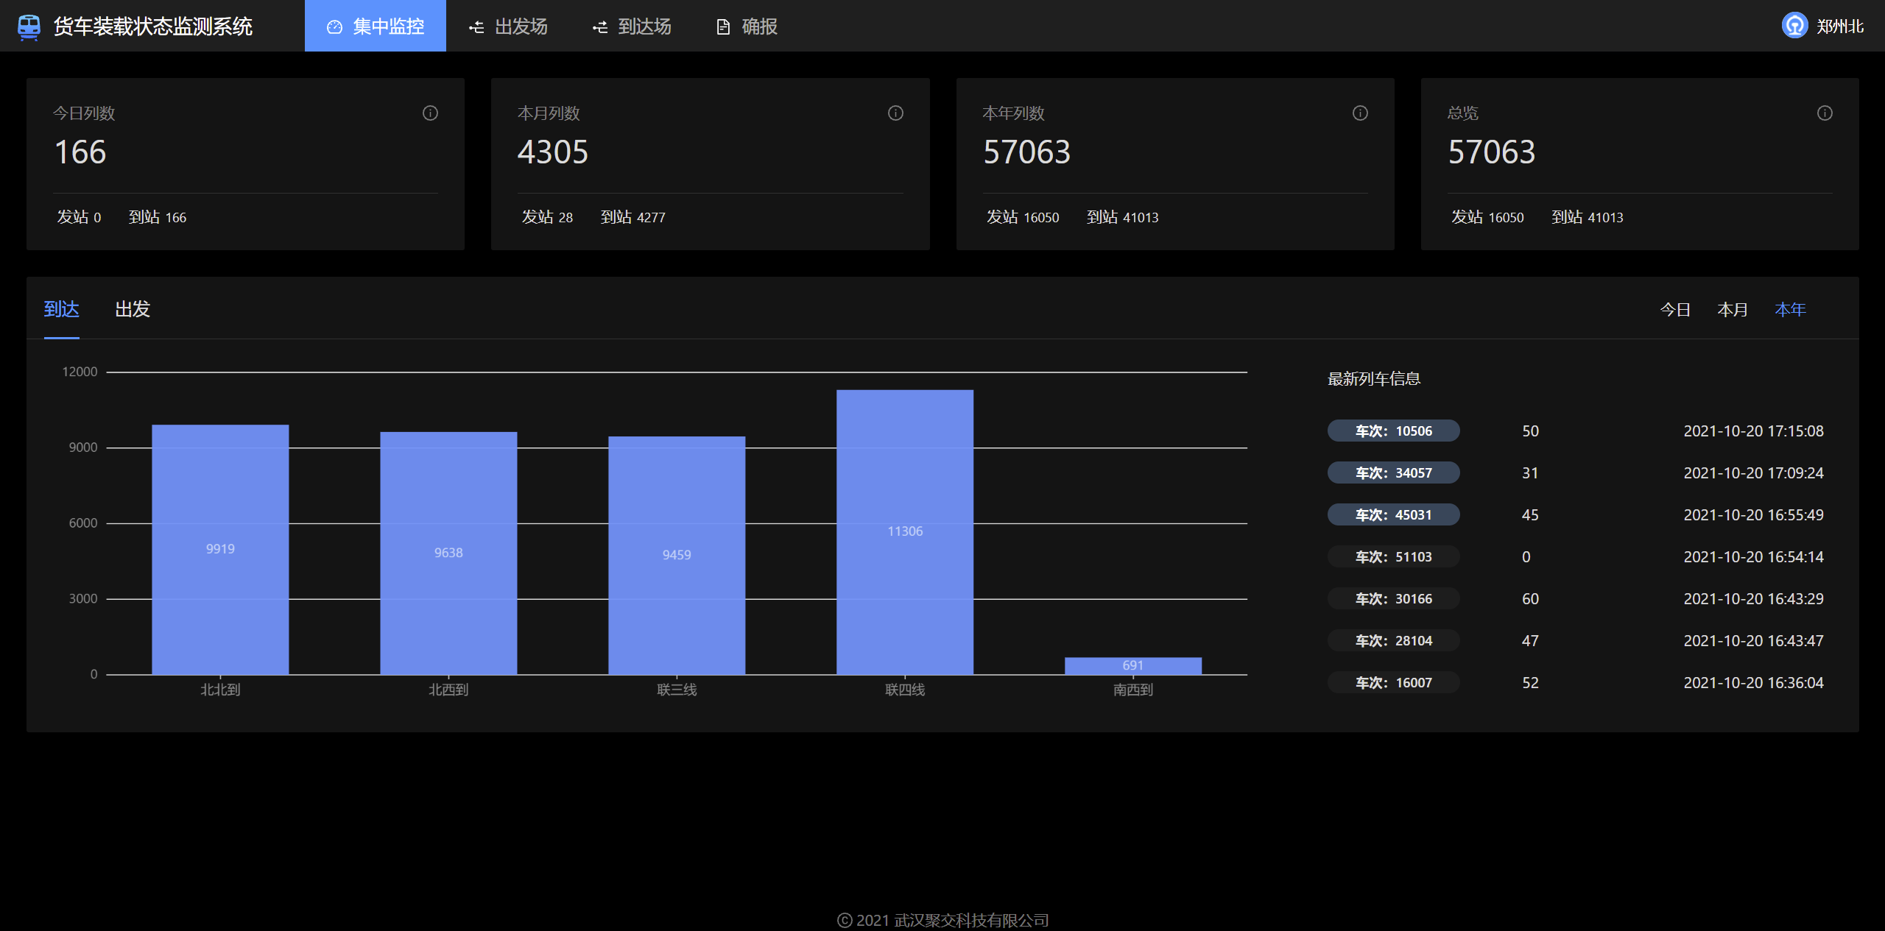Image resolution: width=1885 pixels, height=931 pixels.
Task: Click train tag 车次: 10506
Action: coord(1393,431)
